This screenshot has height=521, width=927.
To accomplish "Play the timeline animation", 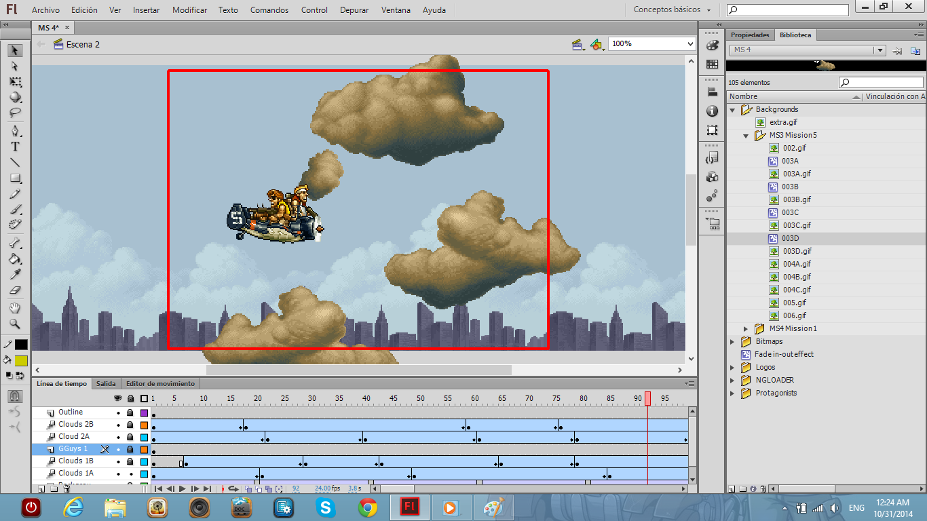I will point(182,488).
